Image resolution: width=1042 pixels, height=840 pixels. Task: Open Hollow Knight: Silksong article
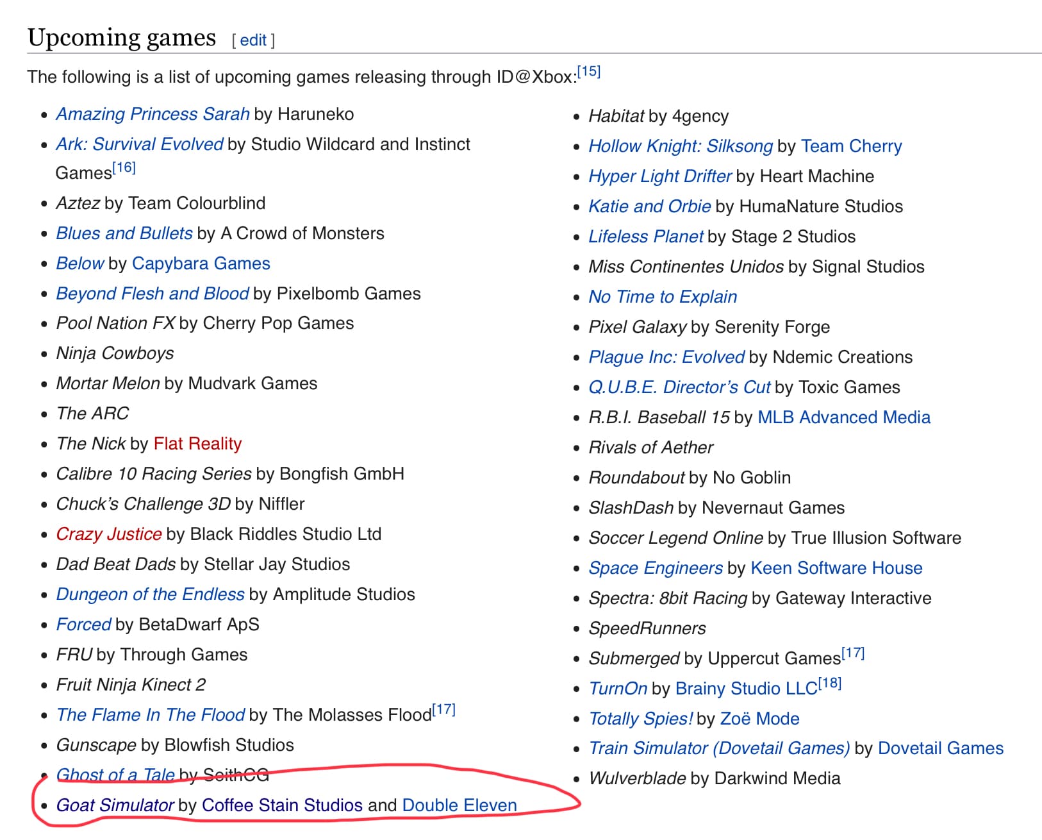[681, 146]
